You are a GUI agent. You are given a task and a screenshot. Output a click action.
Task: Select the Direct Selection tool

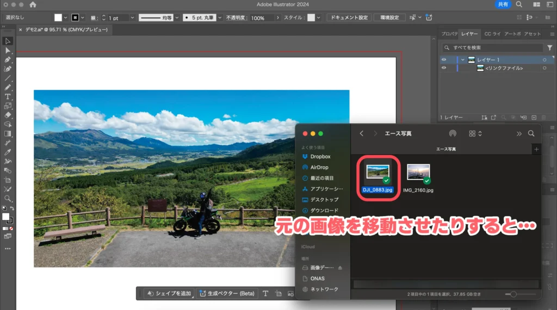[x=8, y=50]
